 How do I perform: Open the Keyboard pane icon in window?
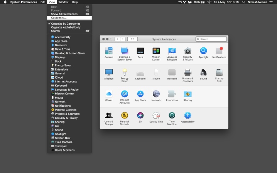tap(140, 73)
